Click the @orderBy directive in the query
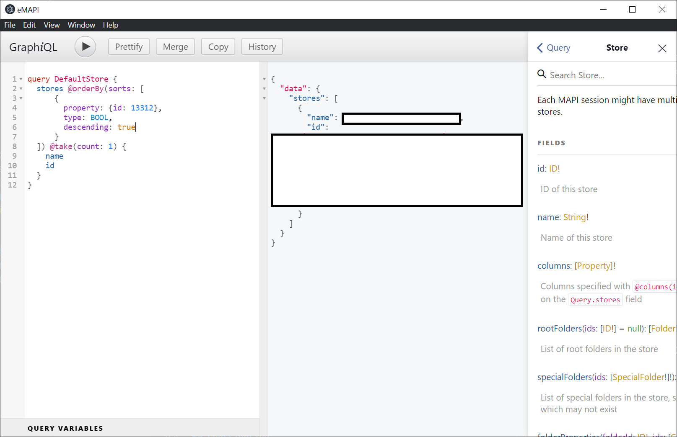677x437 pixels. click(x=86, y=89)
